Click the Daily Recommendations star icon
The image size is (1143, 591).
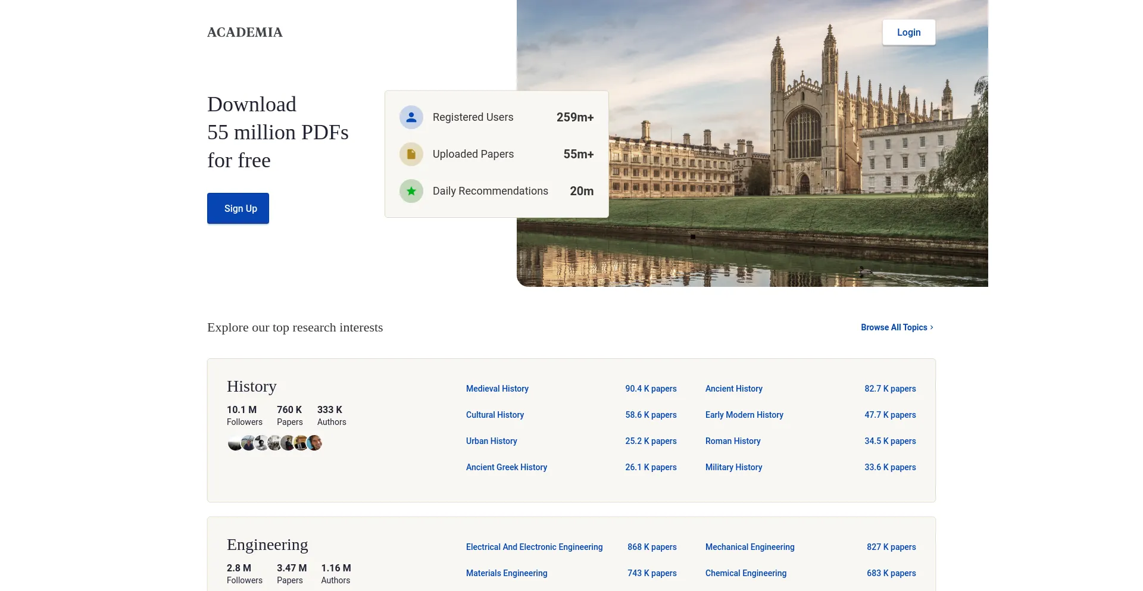tap(411, 191)
